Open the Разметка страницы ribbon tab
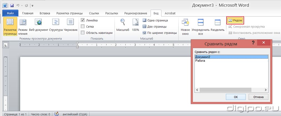The width and height of the screenshot is (281, 116). pyautogui.click(x=69, y=13)
